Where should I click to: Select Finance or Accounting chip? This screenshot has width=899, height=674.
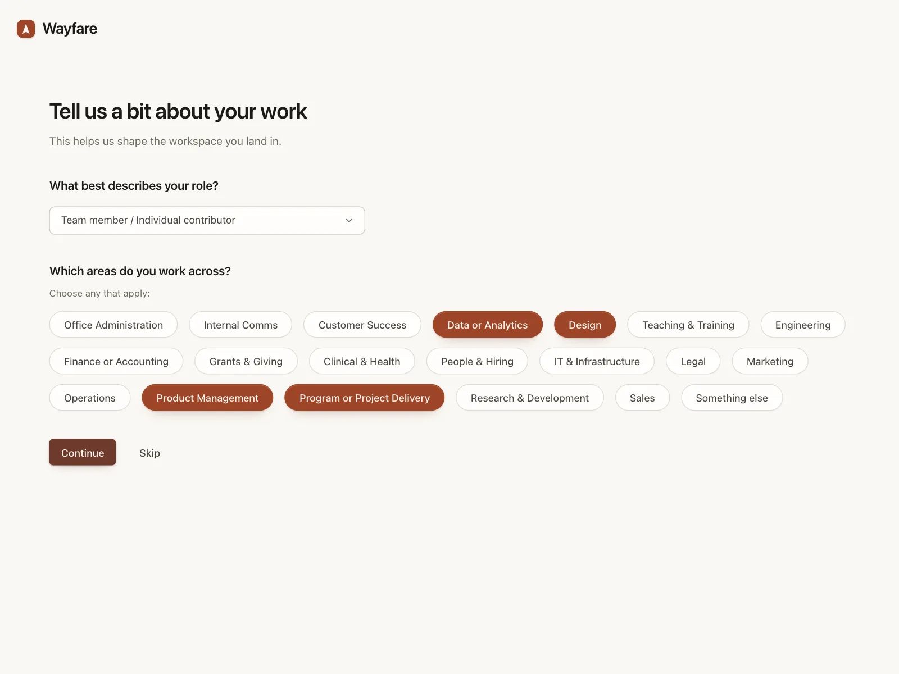click(116, 361)
